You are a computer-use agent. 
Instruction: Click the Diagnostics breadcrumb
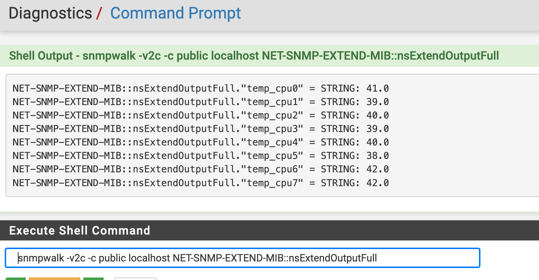[50, 13]
